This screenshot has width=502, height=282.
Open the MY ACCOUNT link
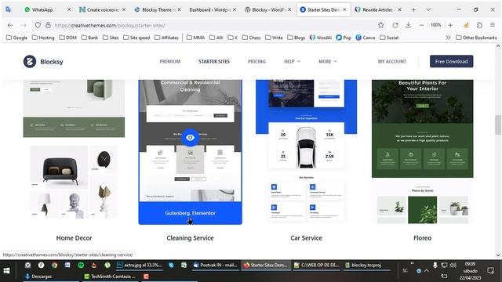(392, 61)
